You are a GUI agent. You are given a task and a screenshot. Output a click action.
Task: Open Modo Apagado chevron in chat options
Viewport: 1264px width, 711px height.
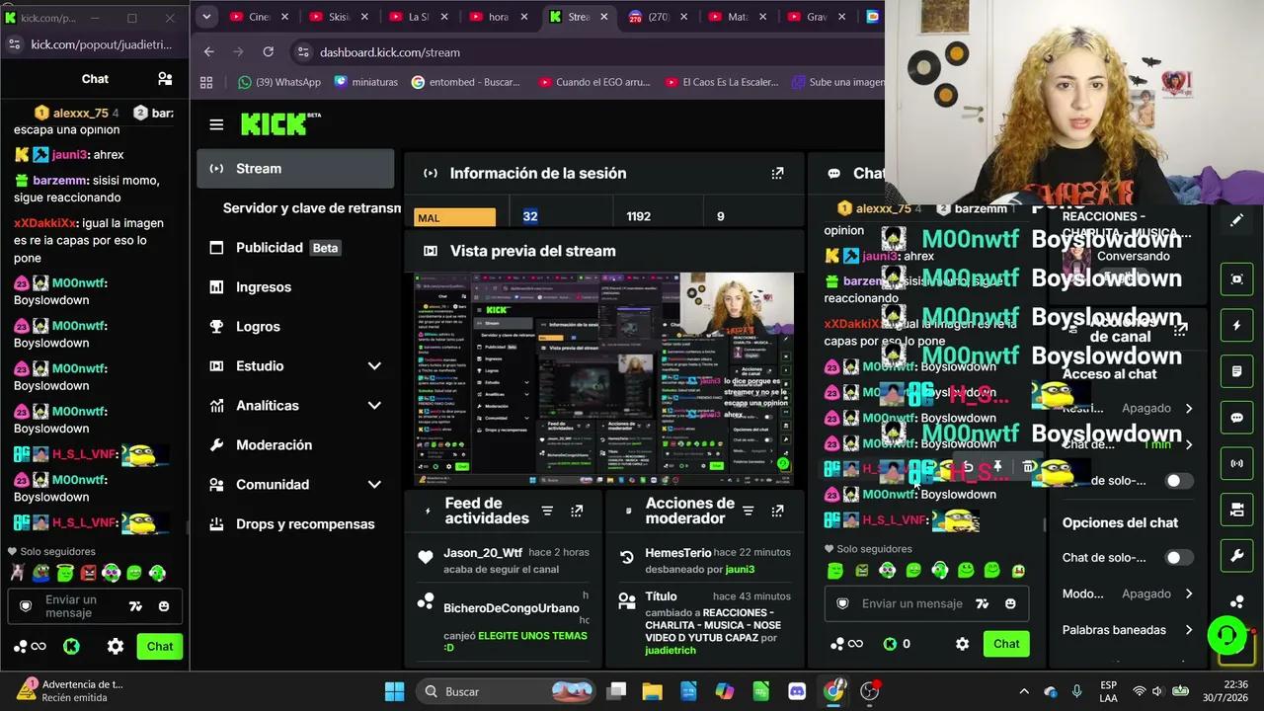pos(1189,593)
